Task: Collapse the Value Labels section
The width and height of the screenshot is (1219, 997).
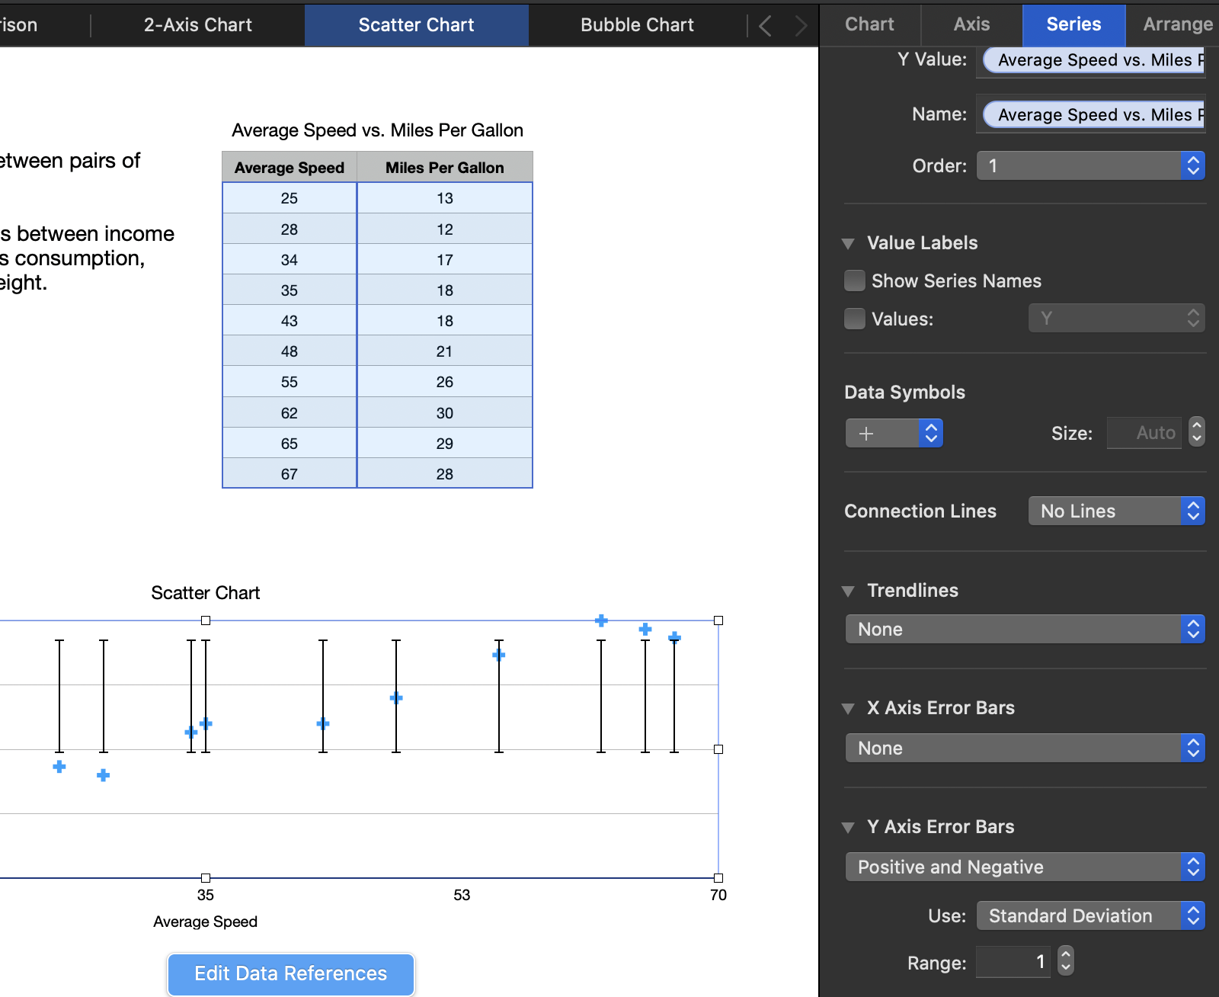Action: point(848,244)
